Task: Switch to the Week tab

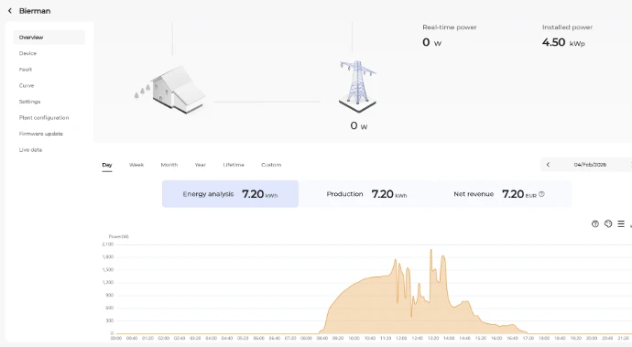Action: [x=136, y=165]
